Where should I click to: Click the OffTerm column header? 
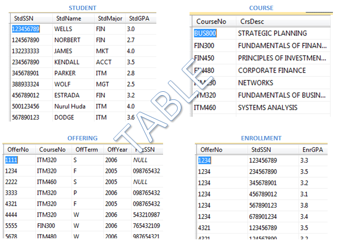pos(87,149)
